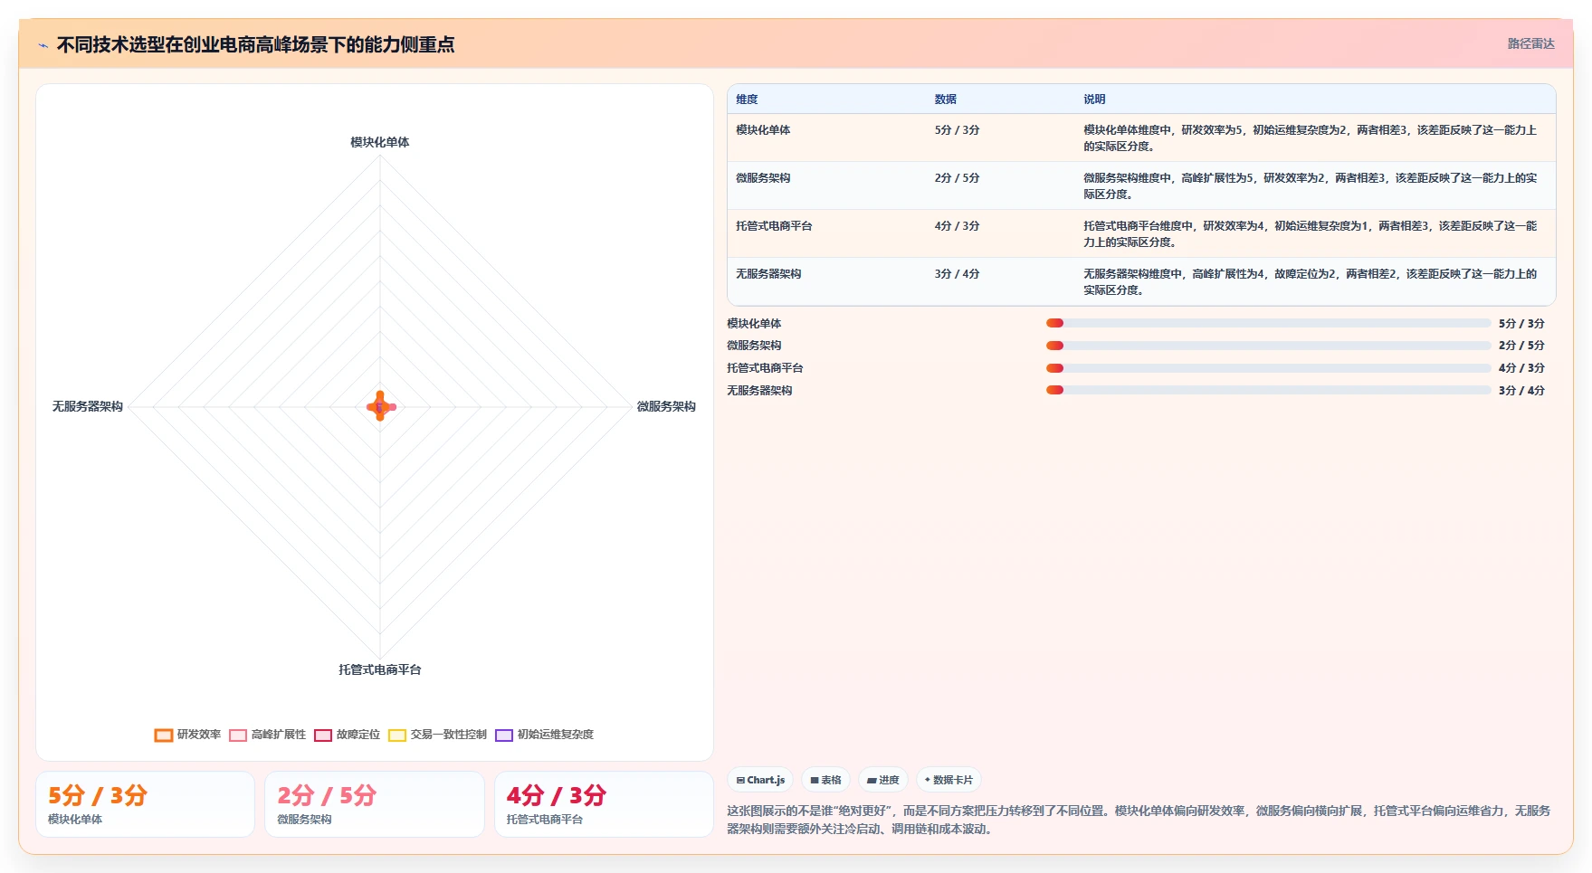Click the 托管式电商平台 radar axis label
The width and height of the screenshot is (1592, 873).
(x=380, y=669)
